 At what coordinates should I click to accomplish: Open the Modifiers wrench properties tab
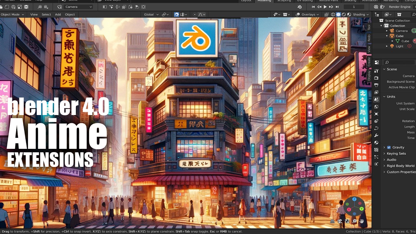pyautogui.click(x=376, y=135)
